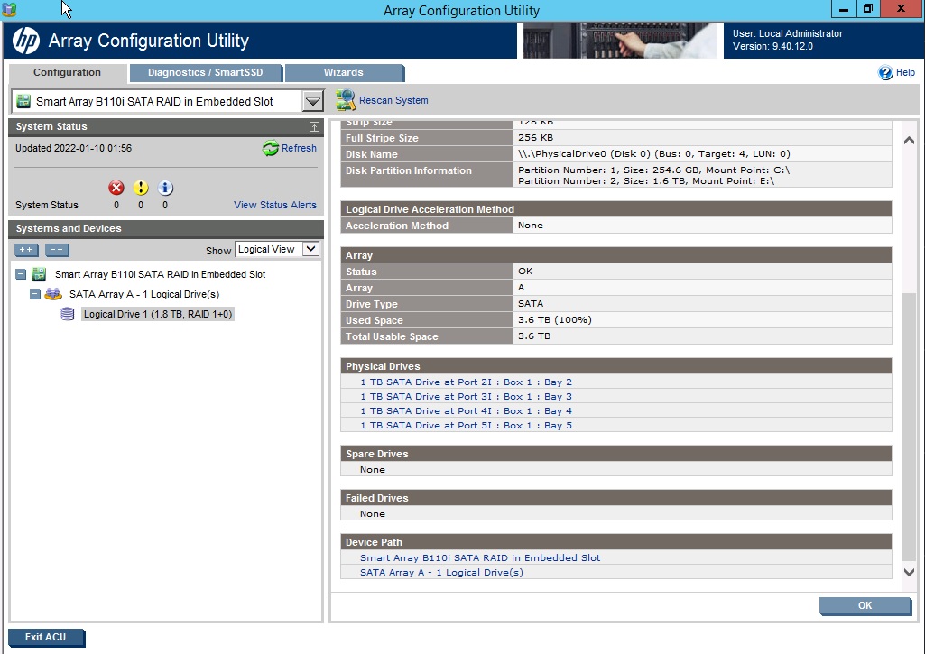Collapse the Smart Array B110i tree node
The width and height of the screenshot is (925, 654).
click(x=21, y=274)
